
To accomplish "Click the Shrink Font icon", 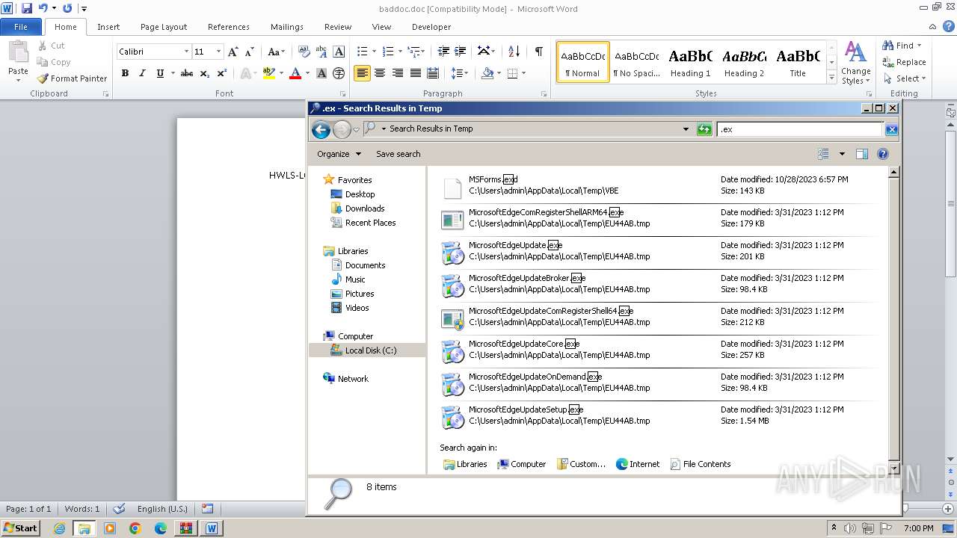I will (250, 52).
